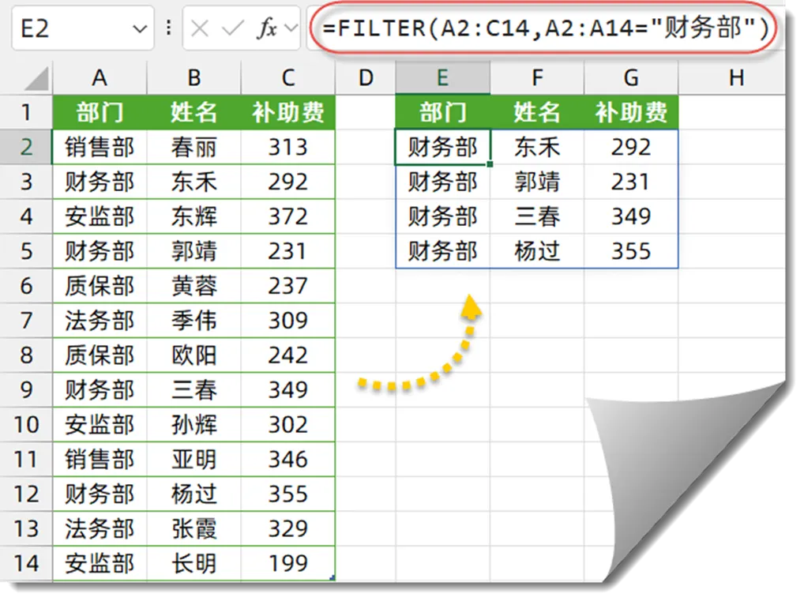The width and height of the screenshot is (804, 601).
Task: Select cell C13 with value 329
Action: click(287, 528)
